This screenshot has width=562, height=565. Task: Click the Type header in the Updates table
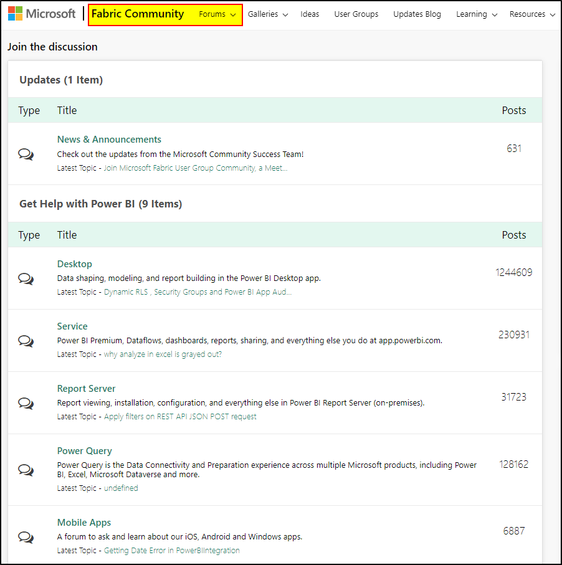[x=29, y=111]
